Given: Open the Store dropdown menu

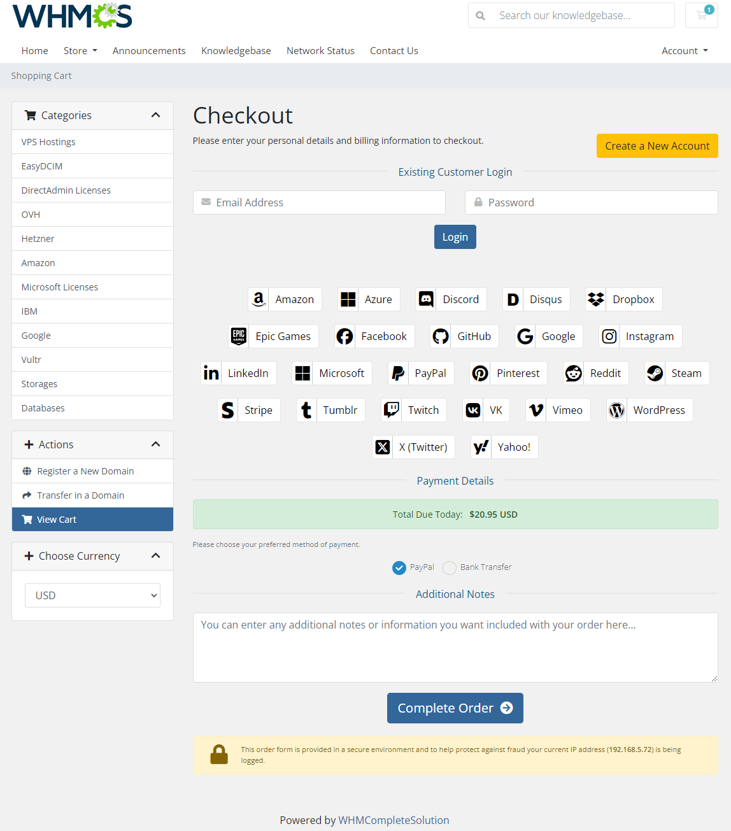Looking at the screenshot, I should pos(80,50).
